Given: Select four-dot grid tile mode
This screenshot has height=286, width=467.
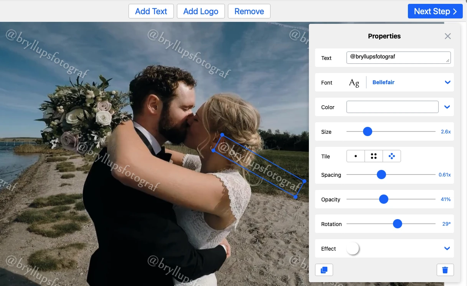Looking at the screenshot, I should pos(374,156).
